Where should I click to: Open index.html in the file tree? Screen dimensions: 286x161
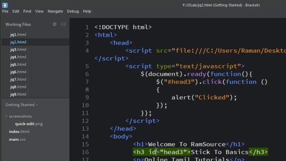[19, 131]
